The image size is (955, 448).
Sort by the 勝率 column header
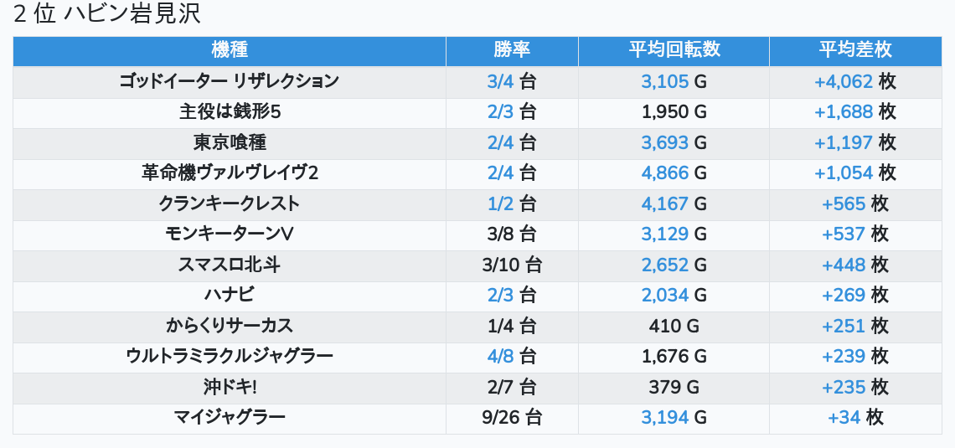(x=512, y=50)
